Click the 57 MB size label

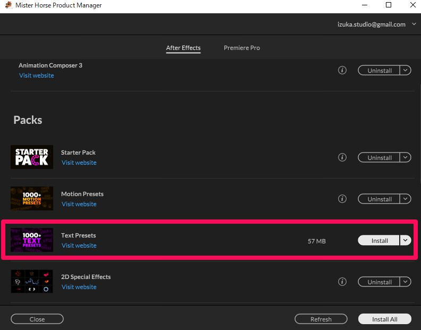pos(317,241)
